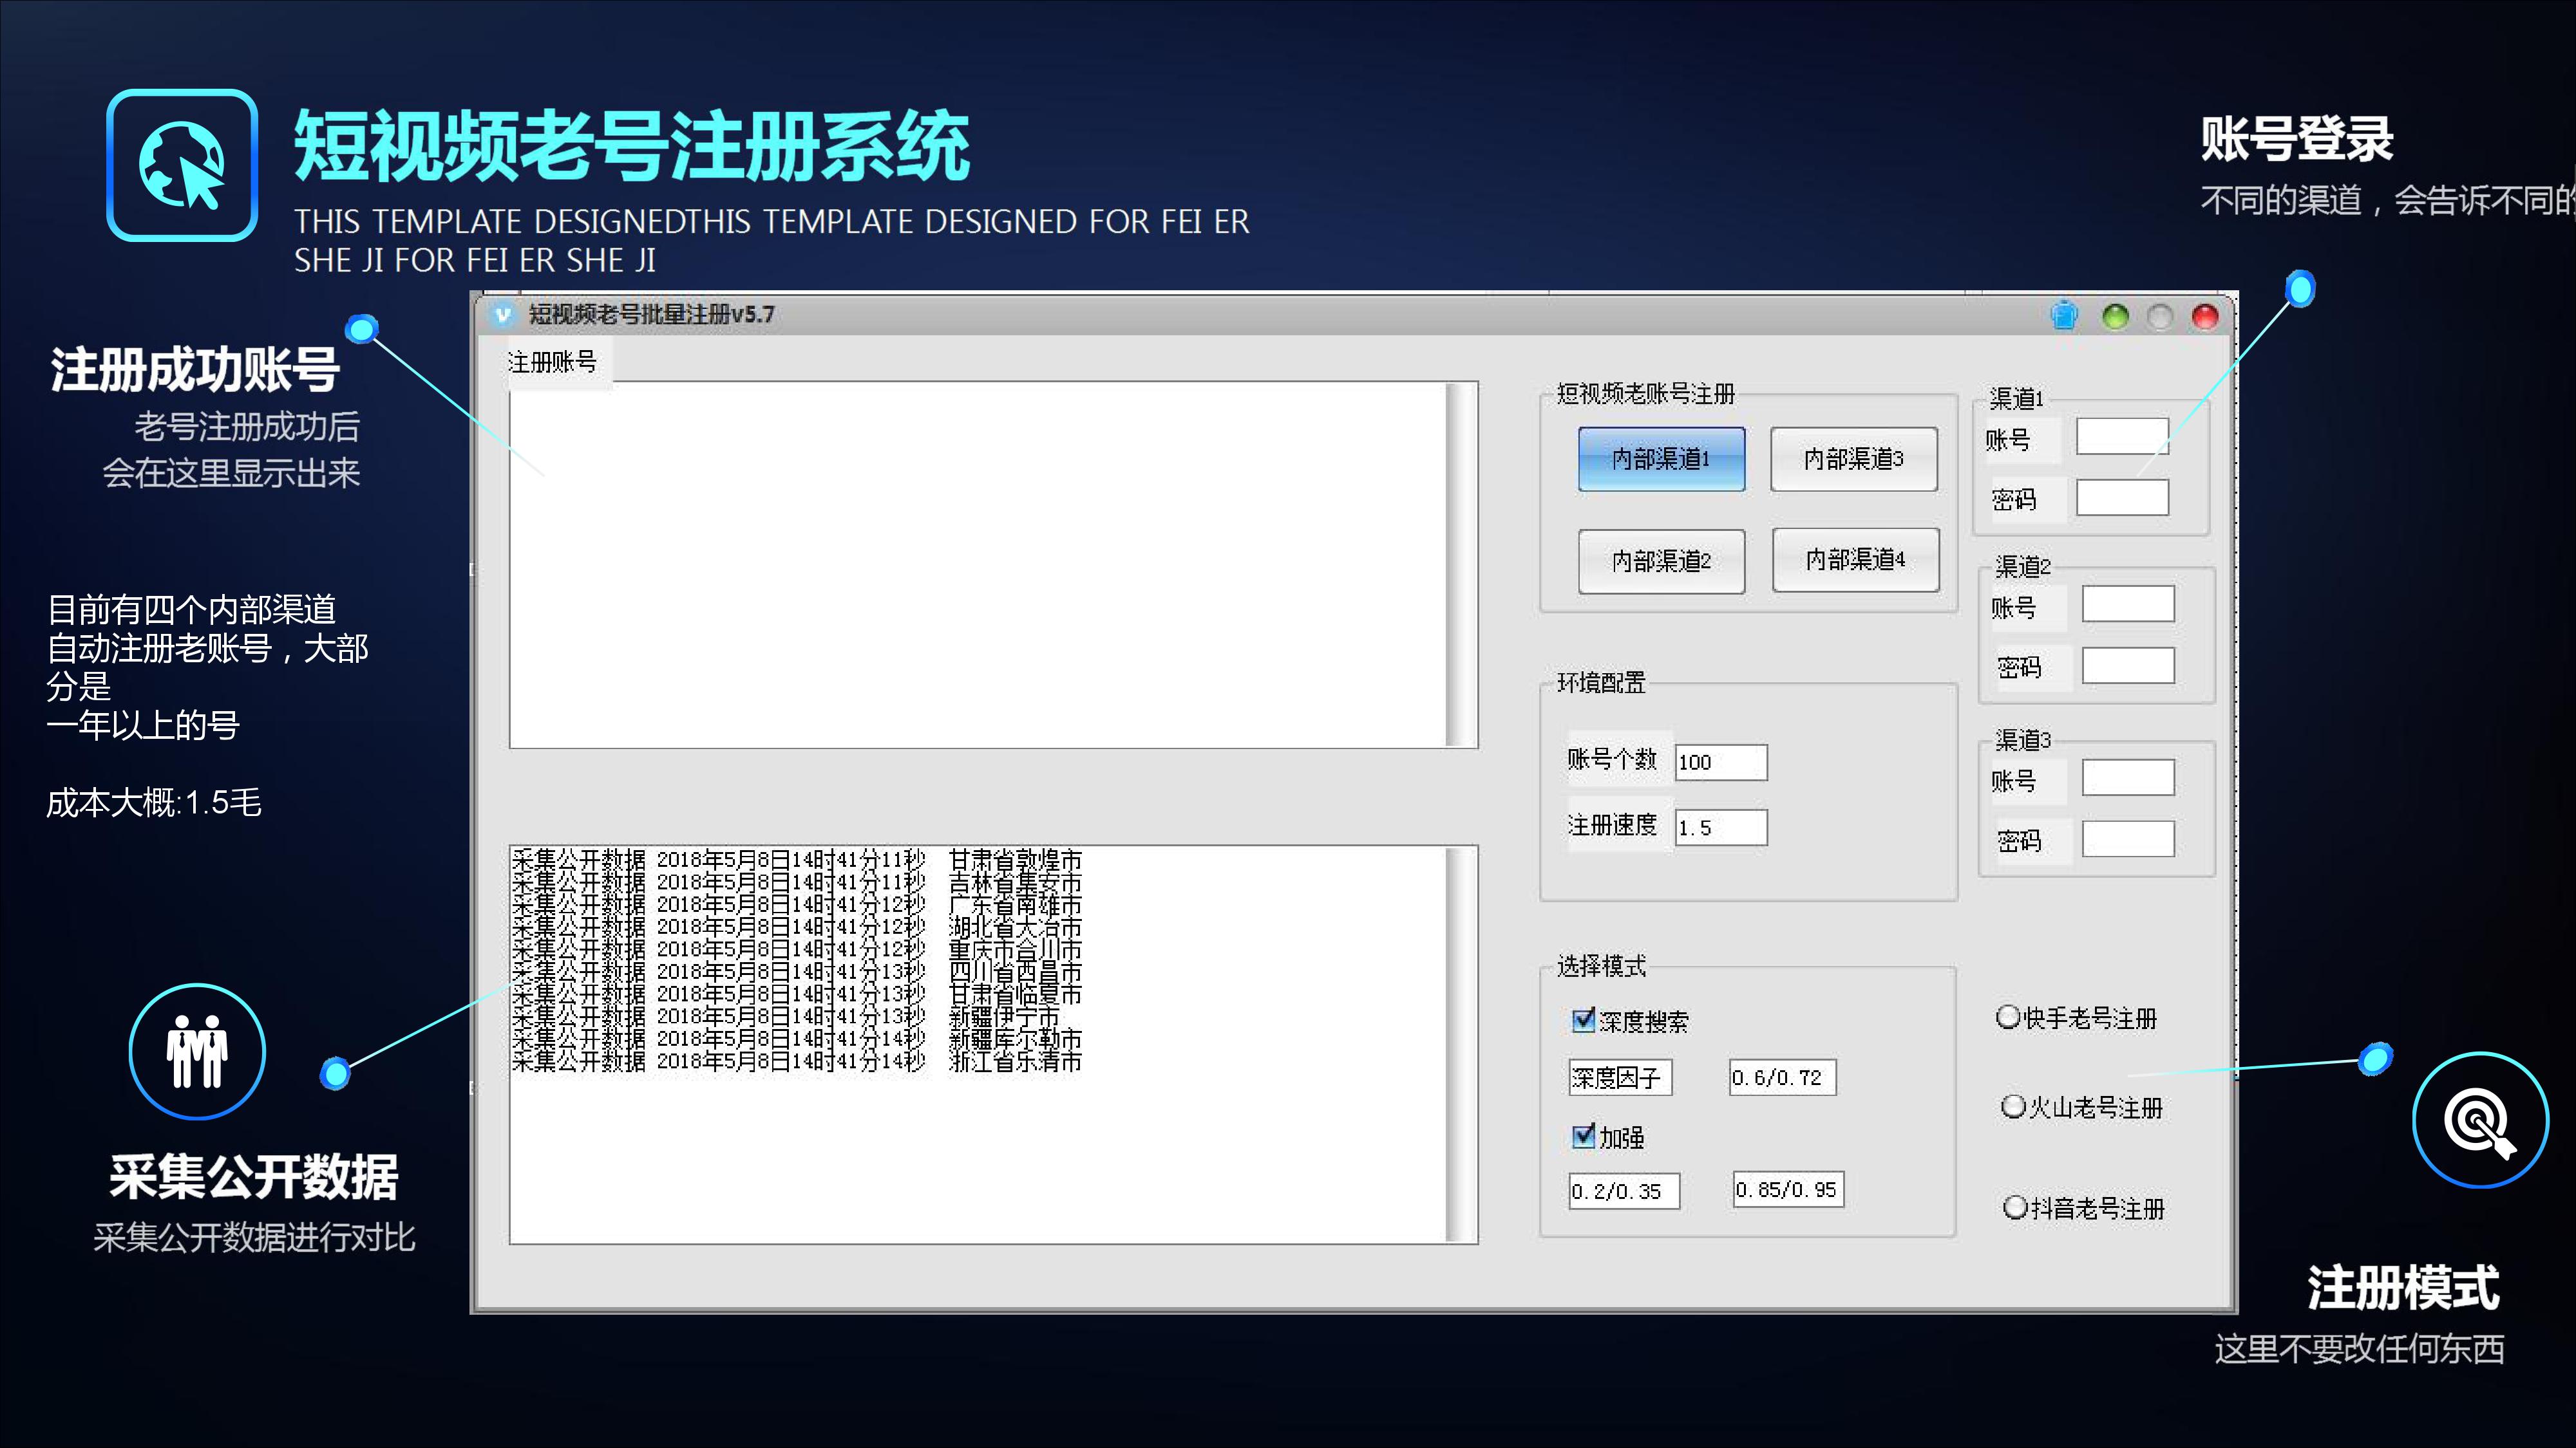Click the log row 四川省西昌市
This screenshot has width=2576, height=1448.
click(797, 971)
